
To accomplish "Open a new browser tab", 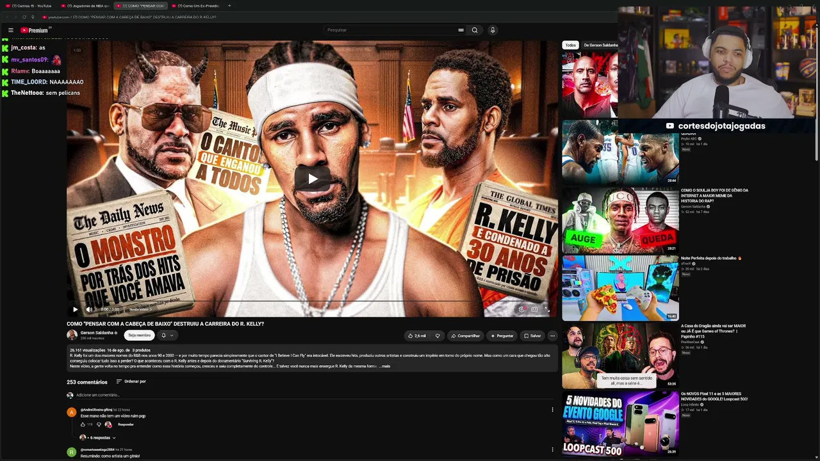I will [x=229, y=6].
